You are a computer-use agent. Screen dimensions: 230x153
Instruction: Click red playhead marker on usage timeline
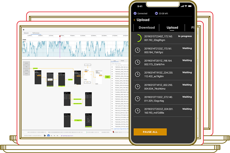coord(60,36)
